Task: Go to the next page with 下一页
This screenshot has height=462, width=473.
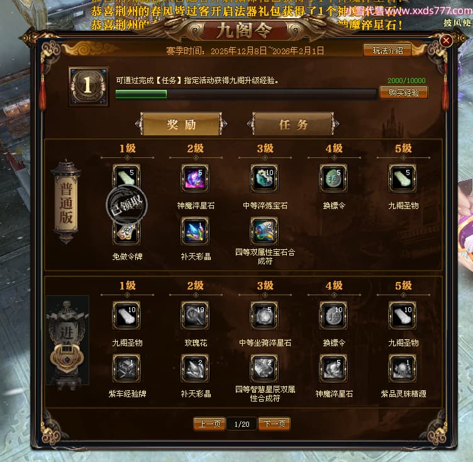Action: pos(274,424)
